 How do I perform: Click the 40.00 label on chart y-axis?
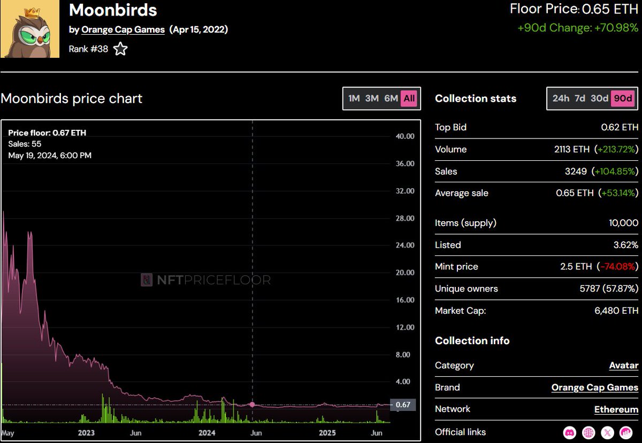[x=404, y=136]
